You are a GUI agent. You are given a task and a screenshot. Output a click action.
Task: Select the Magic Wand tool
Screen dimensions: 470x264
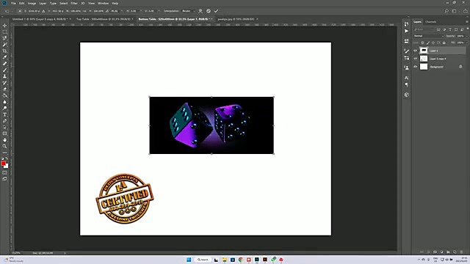[x=4, y=44]
